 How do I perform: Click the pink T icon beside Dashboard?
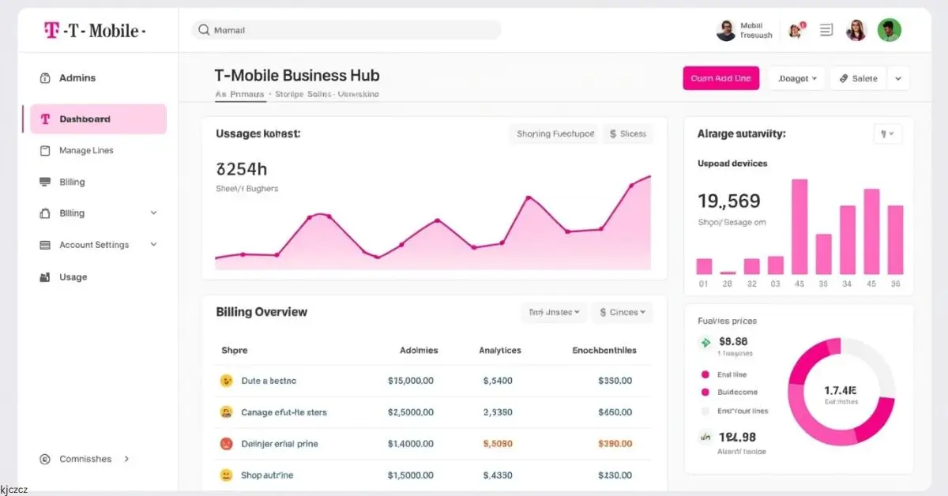click(x=45, y=119)
